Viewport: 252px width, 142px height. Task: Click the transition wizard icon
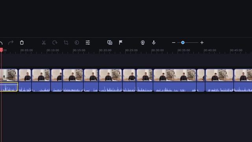click(110, 43)
